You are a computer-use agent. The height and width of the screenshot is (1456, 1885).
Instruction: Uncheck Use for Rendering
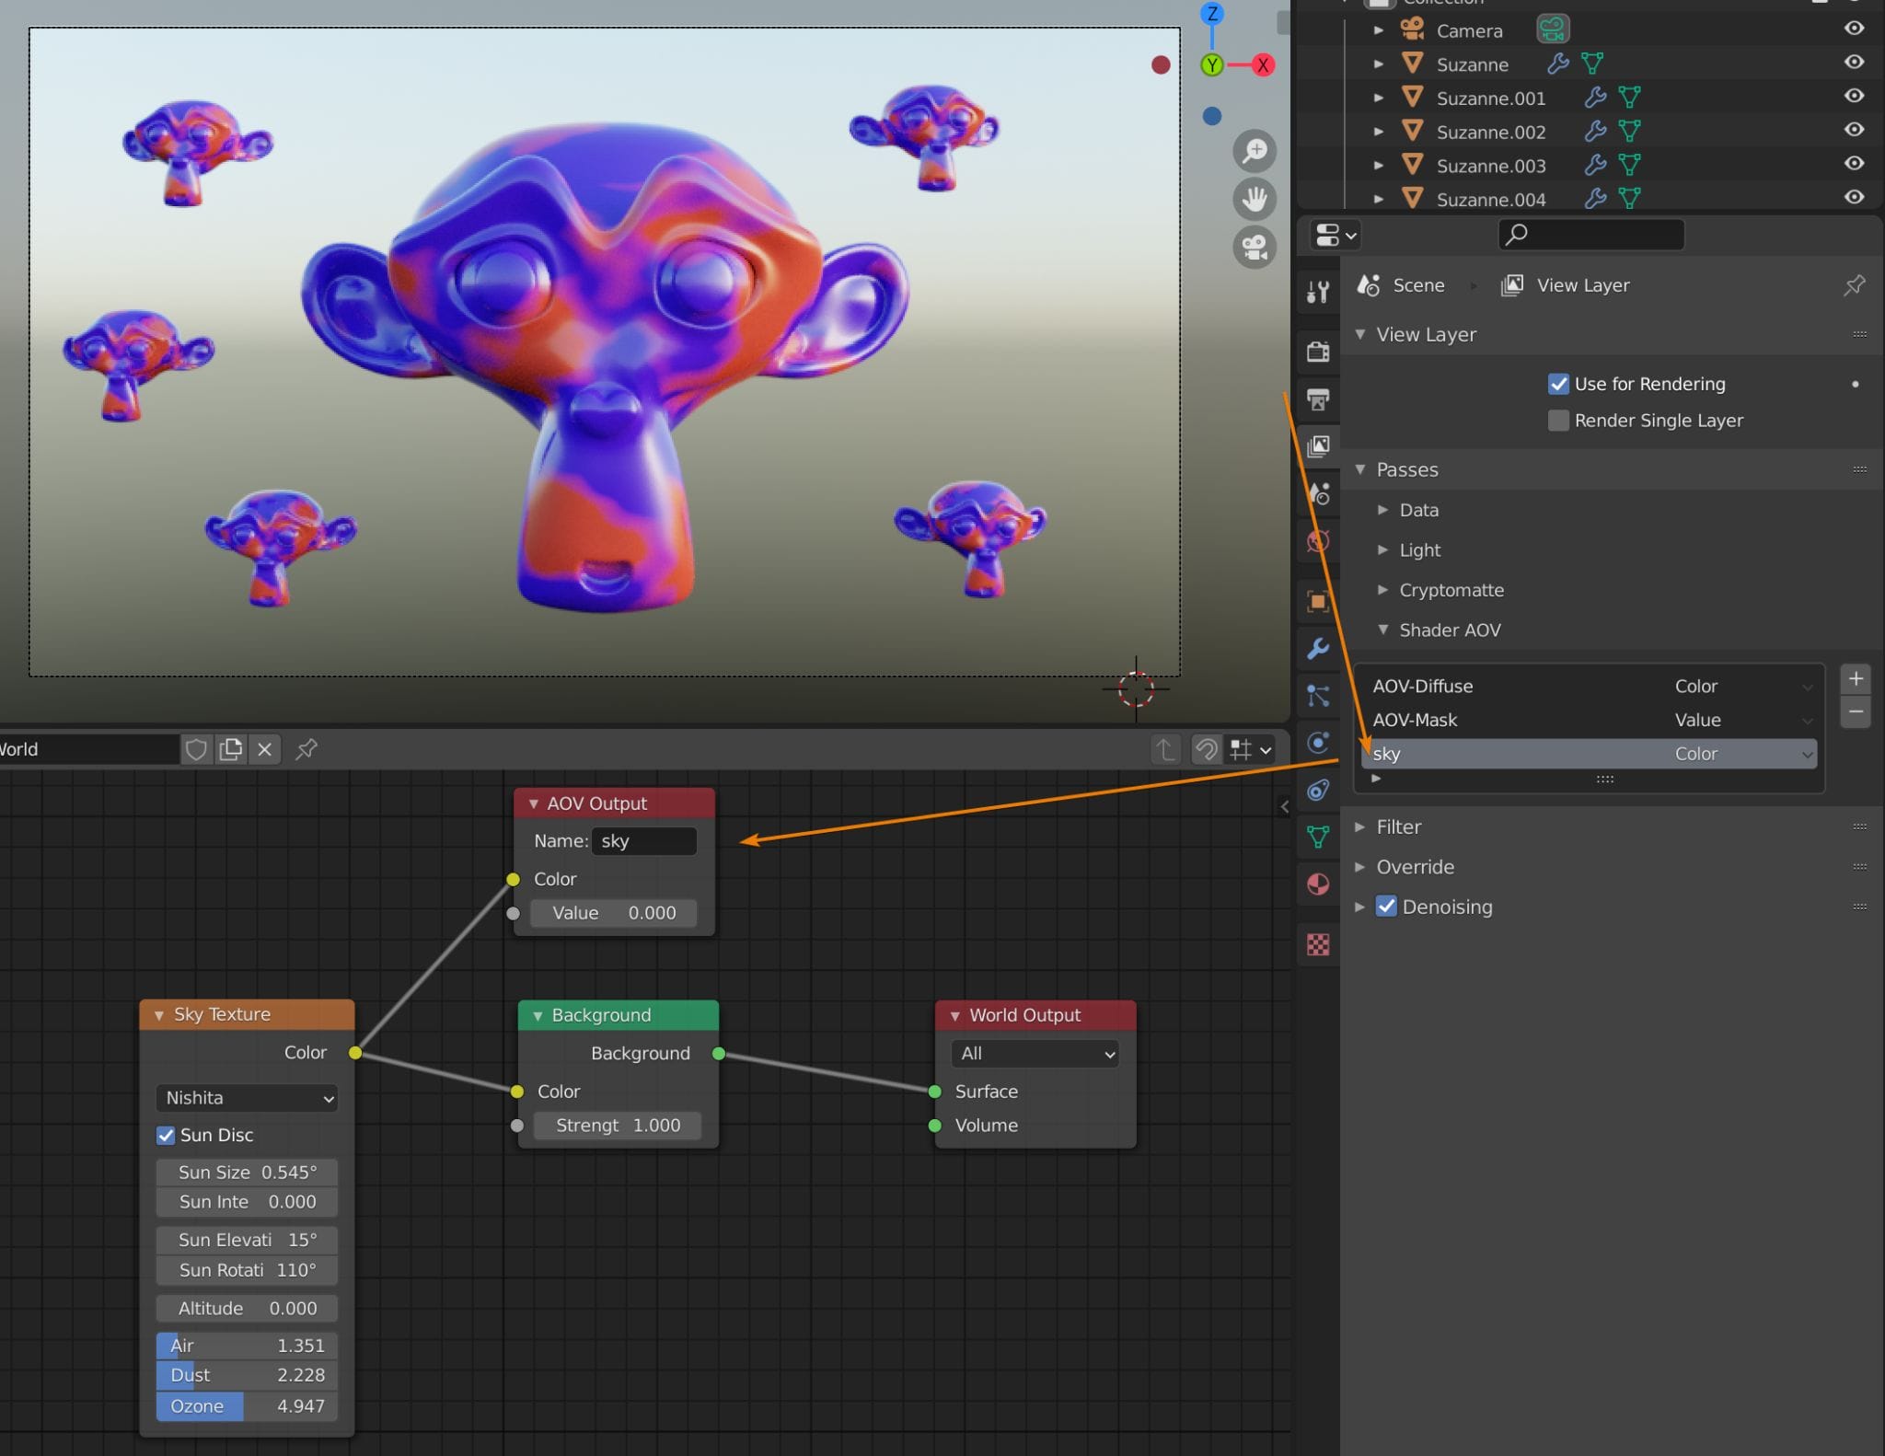(x=1560, y=384)
